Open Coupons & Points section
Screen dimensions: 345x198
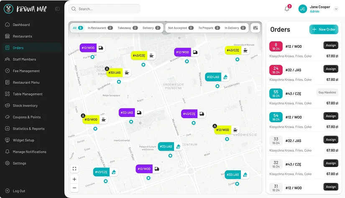pos(26,117)
